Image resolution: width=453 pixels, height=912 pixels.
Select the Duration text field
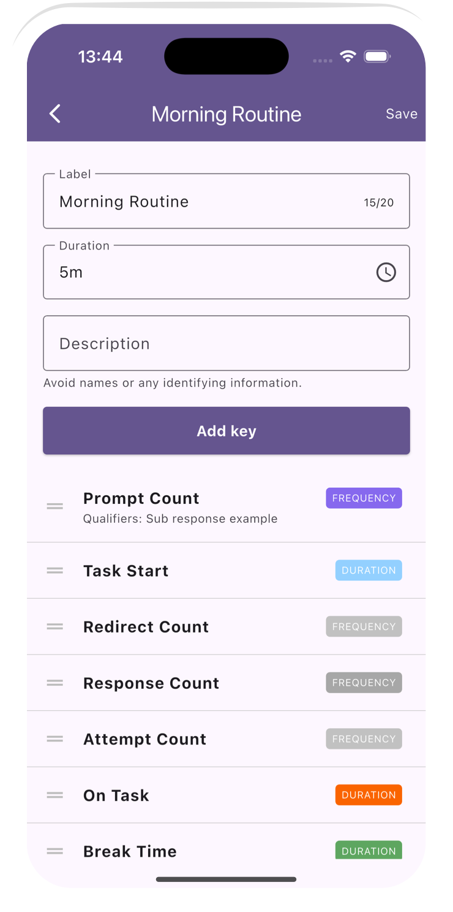click(184, 272)
